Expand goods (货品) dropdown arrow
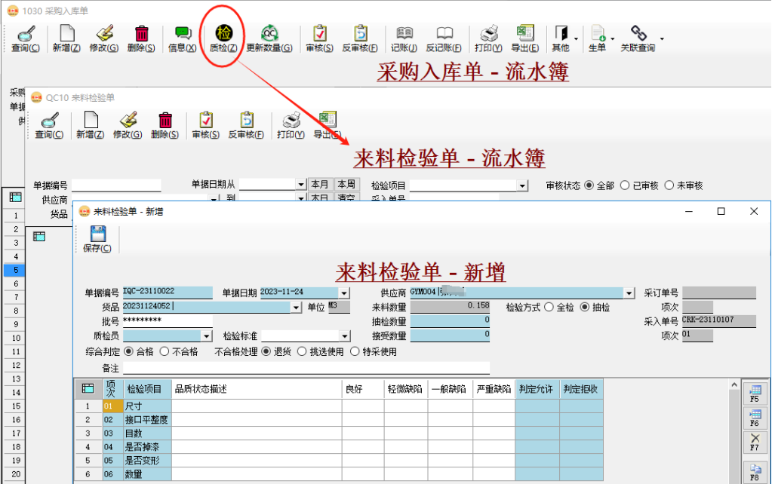The image size is (772, 484). (x=296, y=308)
